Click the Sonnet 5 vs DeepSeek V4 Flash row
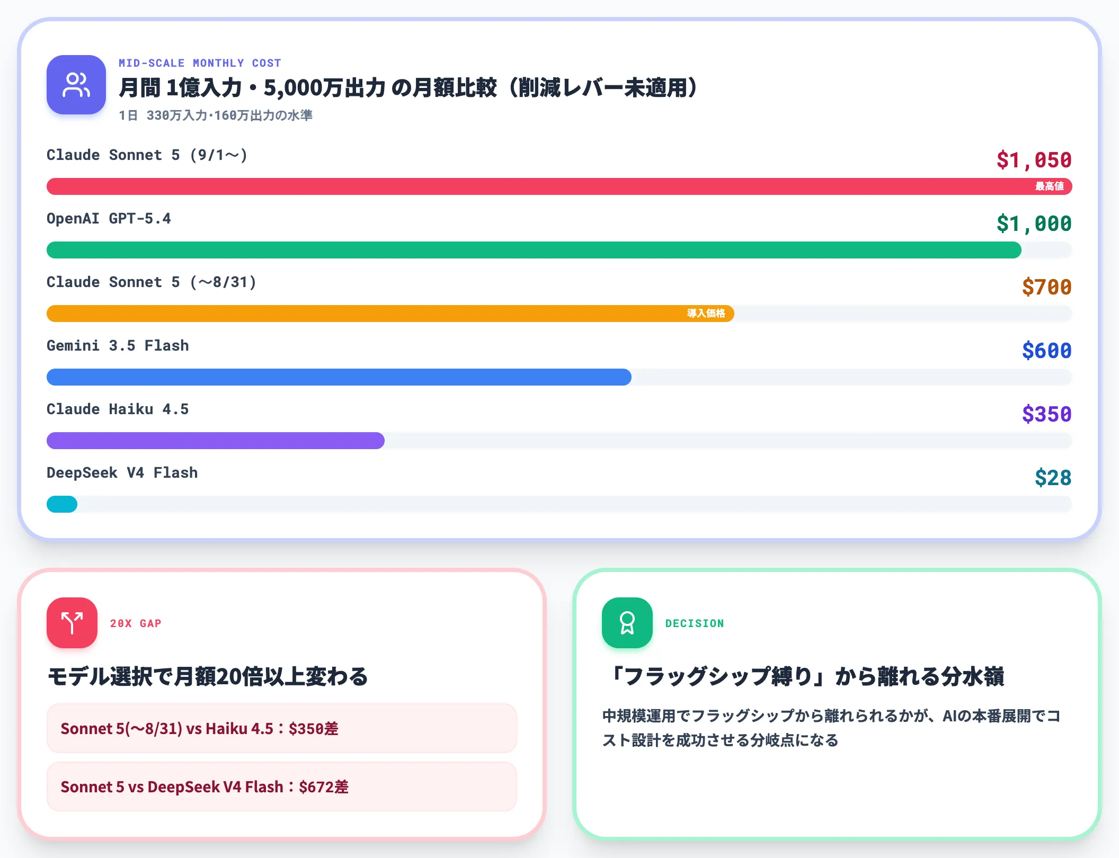 coord(282,787)
